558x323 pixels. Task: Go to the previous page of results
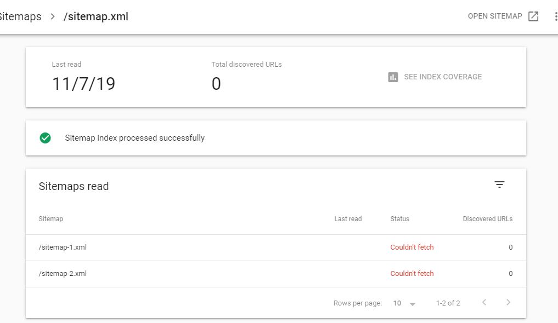point(484,303)
